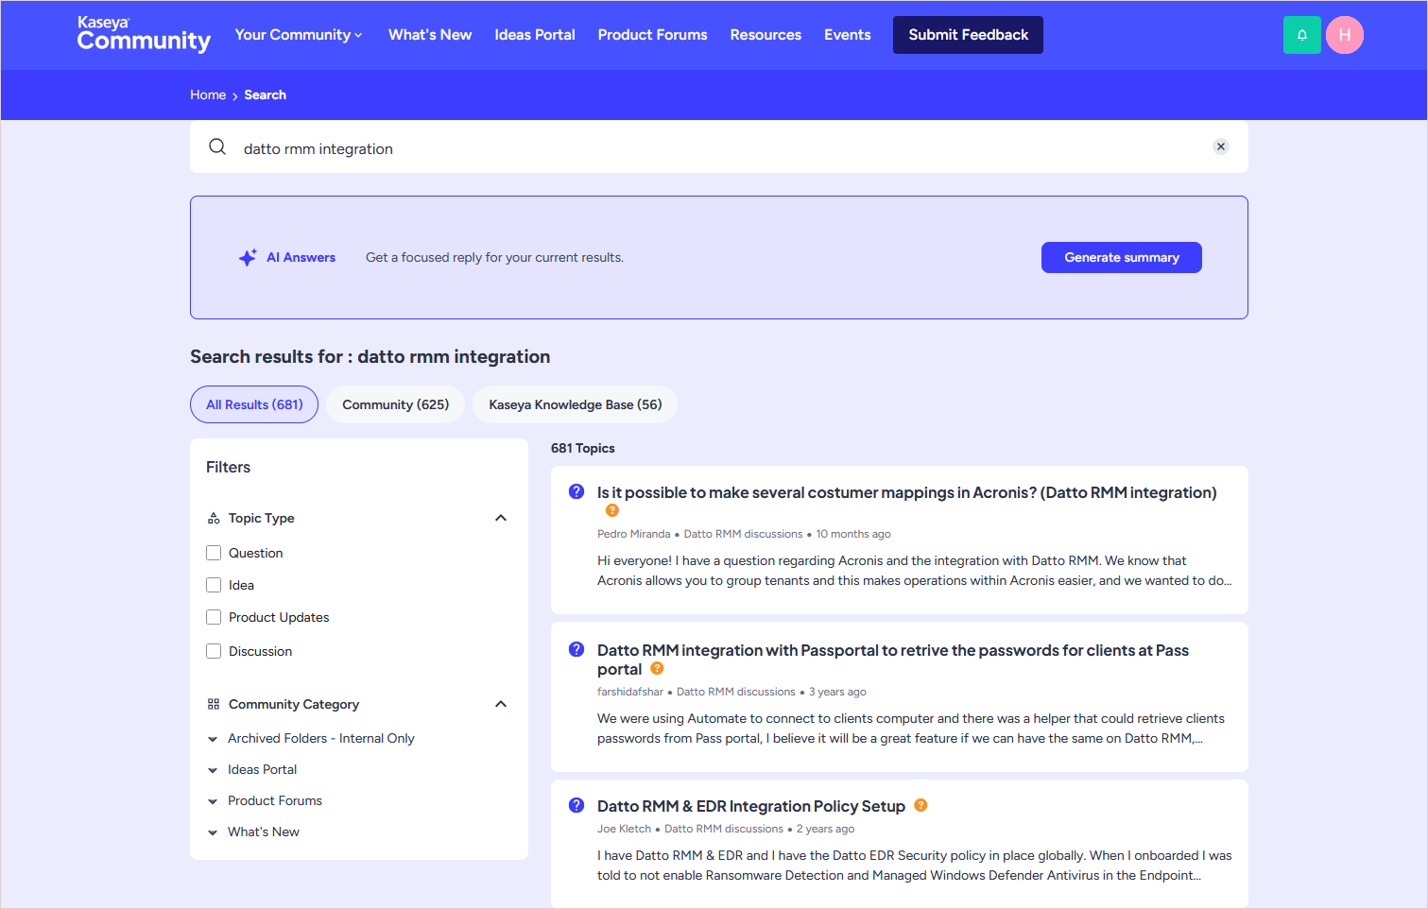Click question icon beside Acronis mapping topic

pos(576,491)
